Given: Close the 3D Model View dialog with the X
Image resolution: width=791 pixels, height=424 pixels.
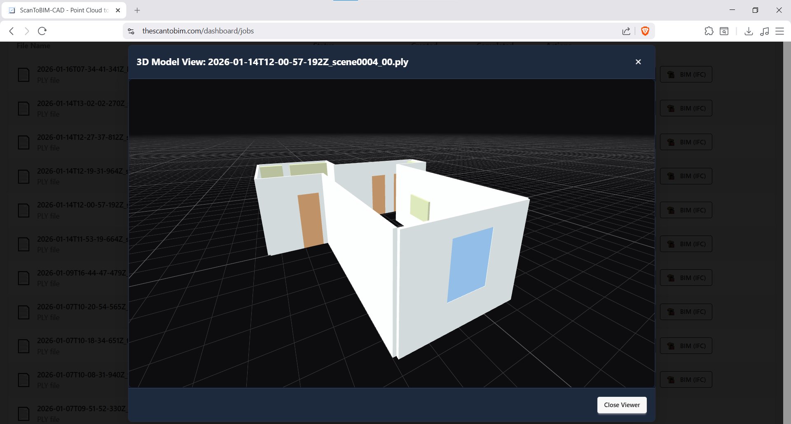Looking at the screenshot, I should (x=638, y=62).
